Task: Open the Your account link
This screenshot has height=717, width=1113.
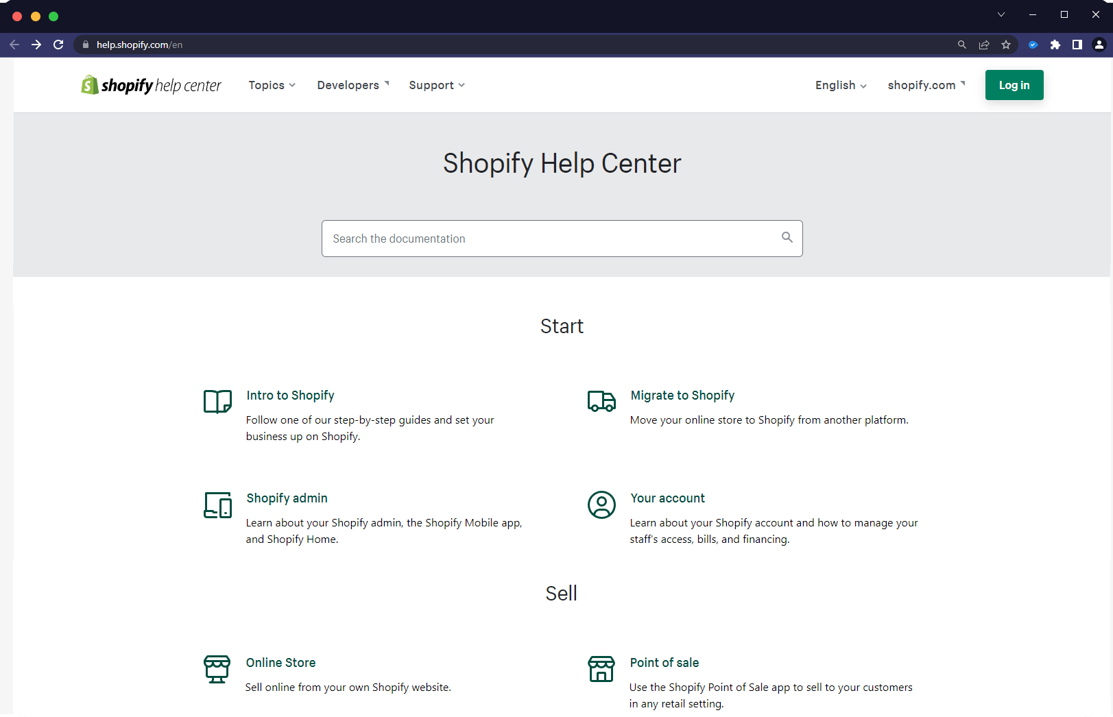Action: (667, 498)
